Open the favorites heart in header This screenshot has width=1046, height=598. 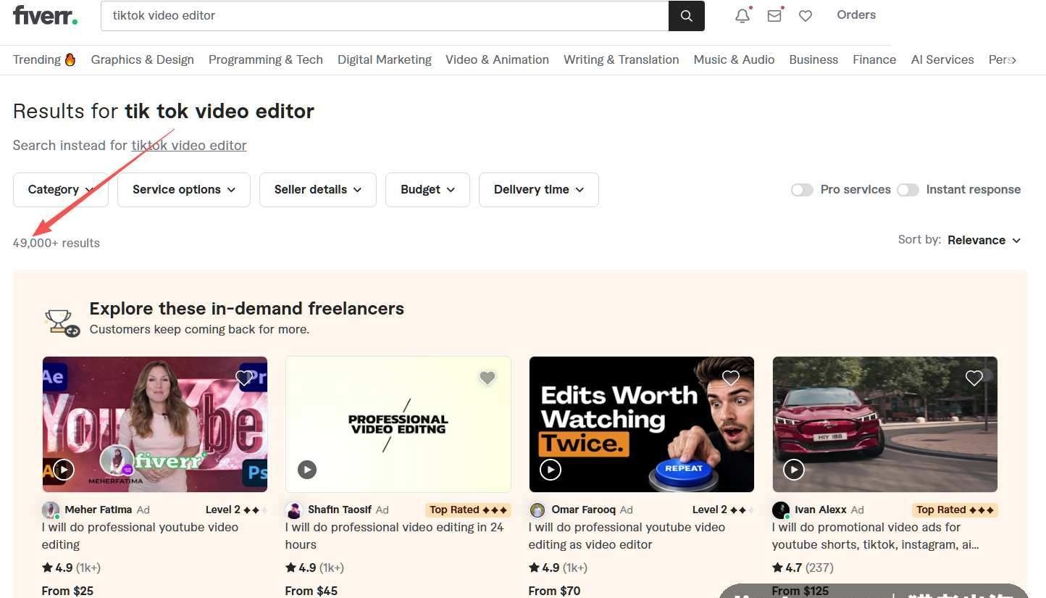point(806,15)
